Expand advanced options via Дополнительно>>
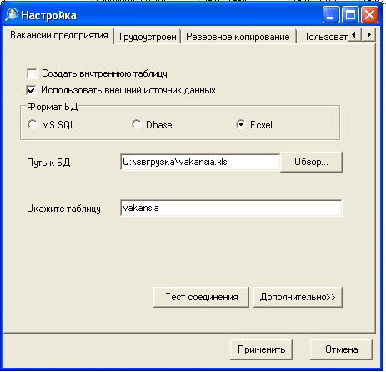This screenshot has height=372, width=386. click(x=298, y=297)
